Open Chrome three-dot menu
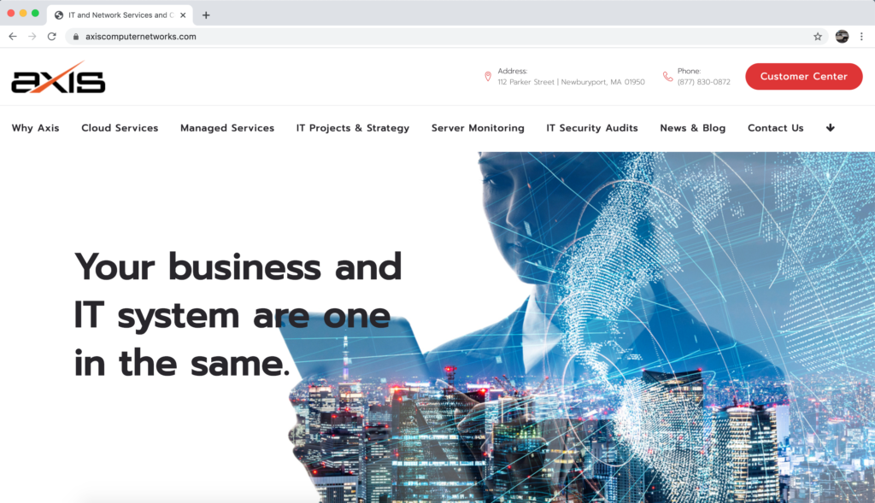This screenshot has height=503, width=875. [x=861, y=36]
